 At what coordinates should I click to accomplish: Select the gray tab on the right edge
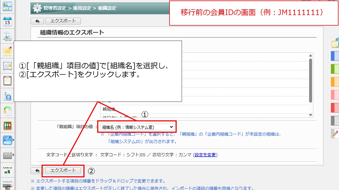click(x=335, y=121)
